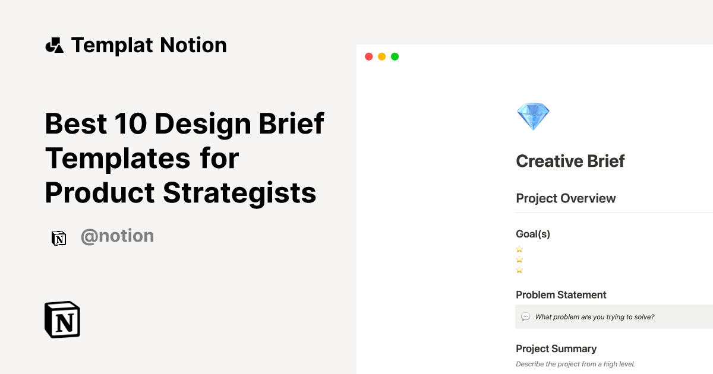
Task: Click the large Notion logo at bottom left
Action: pos(62,319)
